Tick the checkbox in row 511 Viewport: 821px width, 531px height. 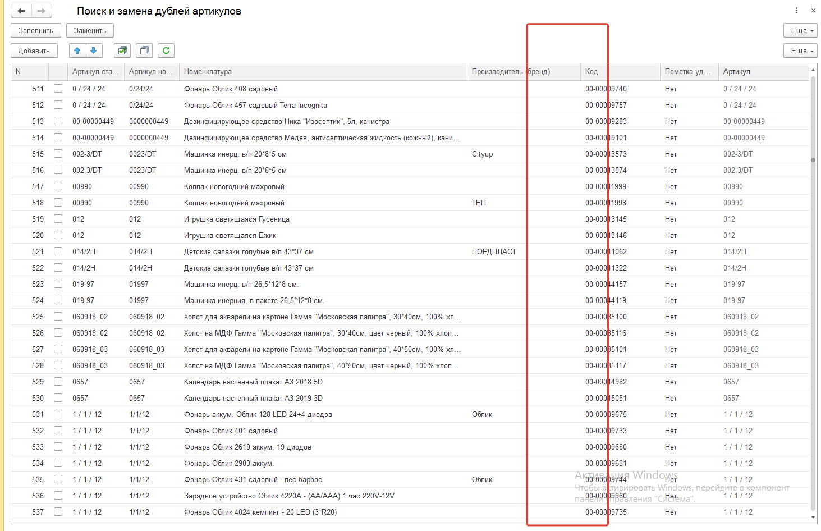[x=58, y=89]
